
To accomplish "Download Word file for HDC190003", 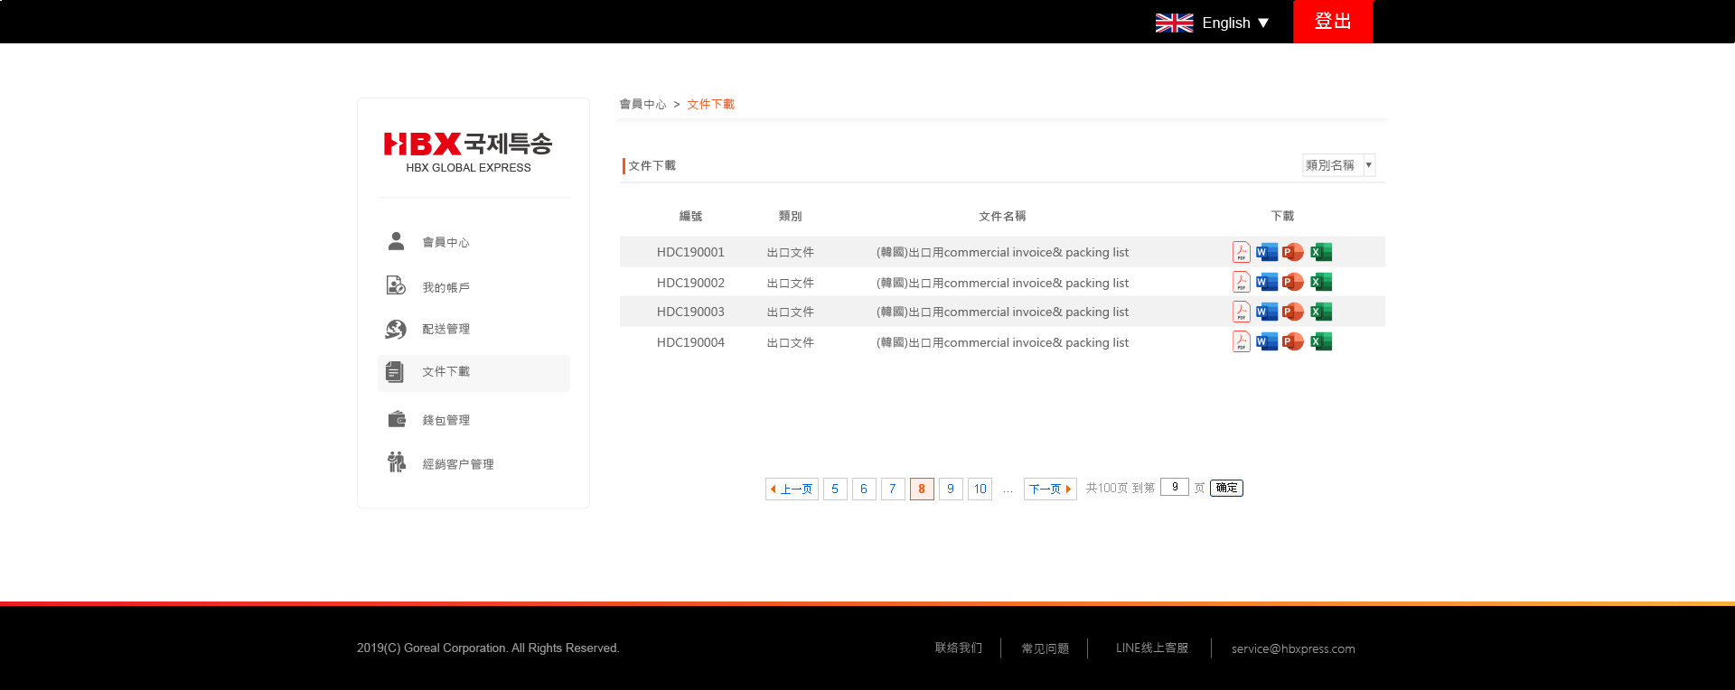I will pos(1266,312).
